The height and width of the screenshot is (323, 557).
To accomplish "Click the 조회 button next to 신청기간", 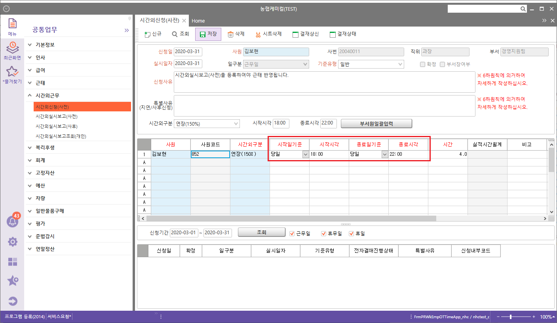I will coord(261,232).
